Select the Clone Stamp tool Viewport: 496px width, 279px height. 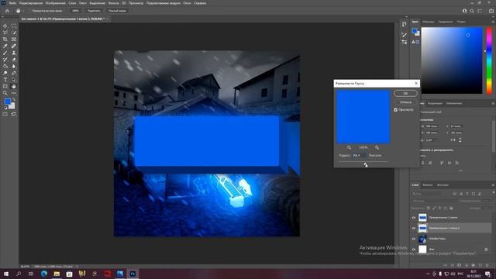pos(14,53)
